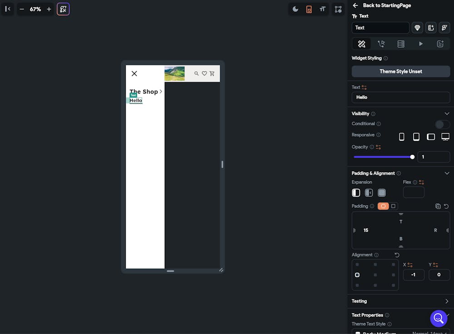The width and height of the screenshot is (454, 334).
Task: Edit left padding value 15
Action: coord(366,231)
